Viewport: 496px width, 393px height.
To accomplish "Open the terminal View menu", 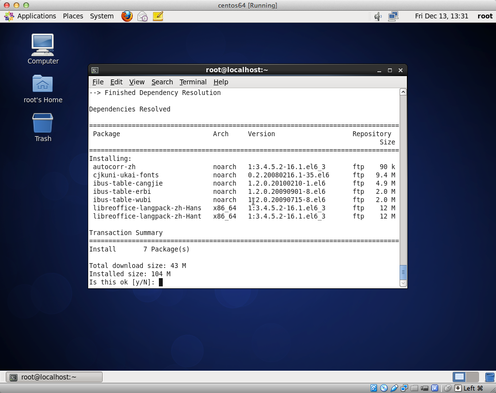I will click(137, 82).
